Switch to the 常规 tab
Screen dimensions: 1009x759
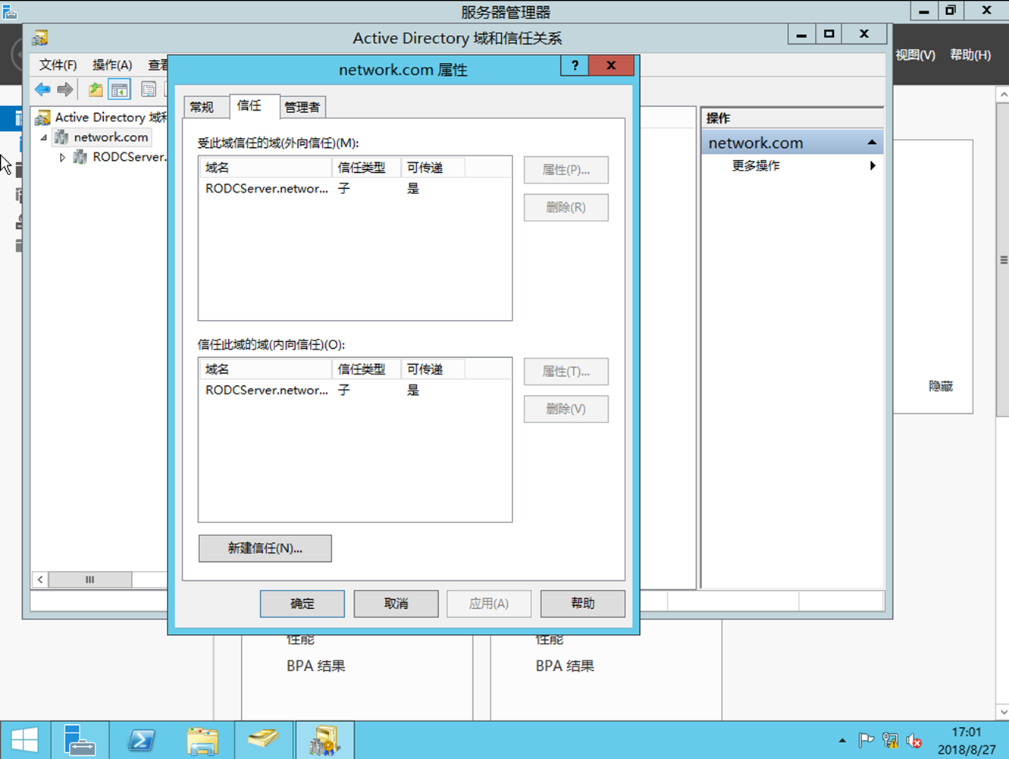tap(202, 108)
